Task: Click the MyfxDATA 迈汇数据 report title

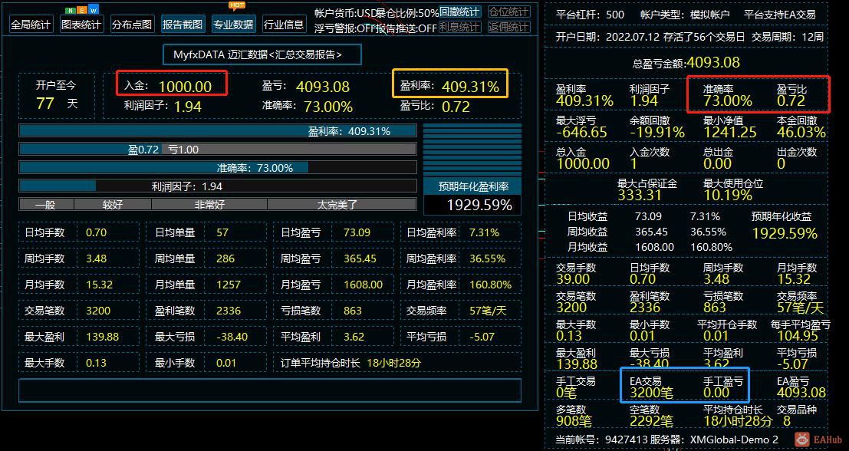Action: 262,54
